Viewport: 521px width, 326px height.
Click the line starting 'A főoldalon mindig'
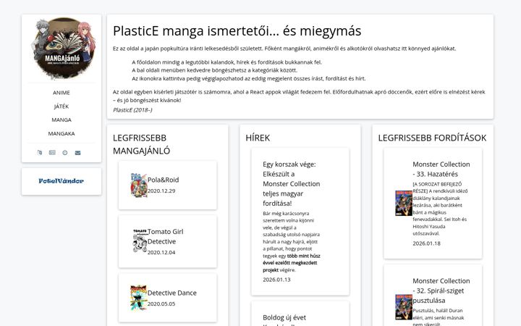coord(227,62)
